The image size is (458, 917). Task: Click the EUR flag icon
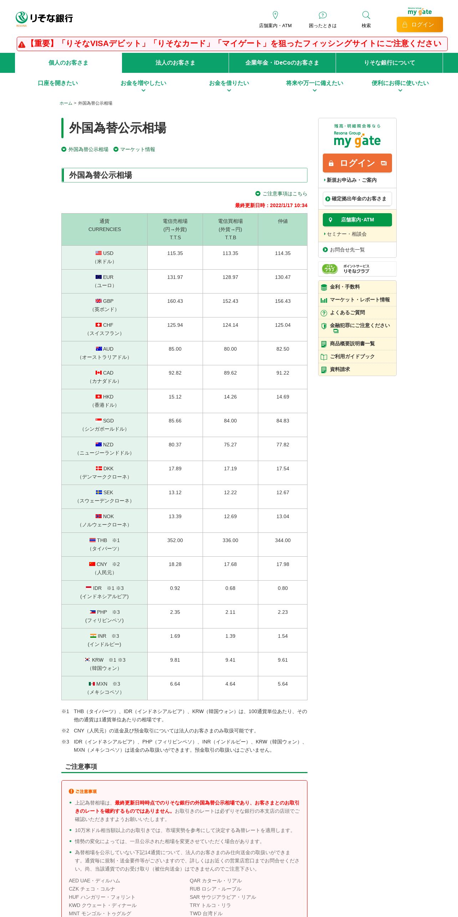pyautogui.click(x=98, y=277)
